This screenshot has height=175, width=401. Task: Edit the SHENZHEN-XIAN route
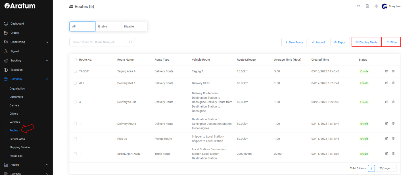(x=387, y=153)
